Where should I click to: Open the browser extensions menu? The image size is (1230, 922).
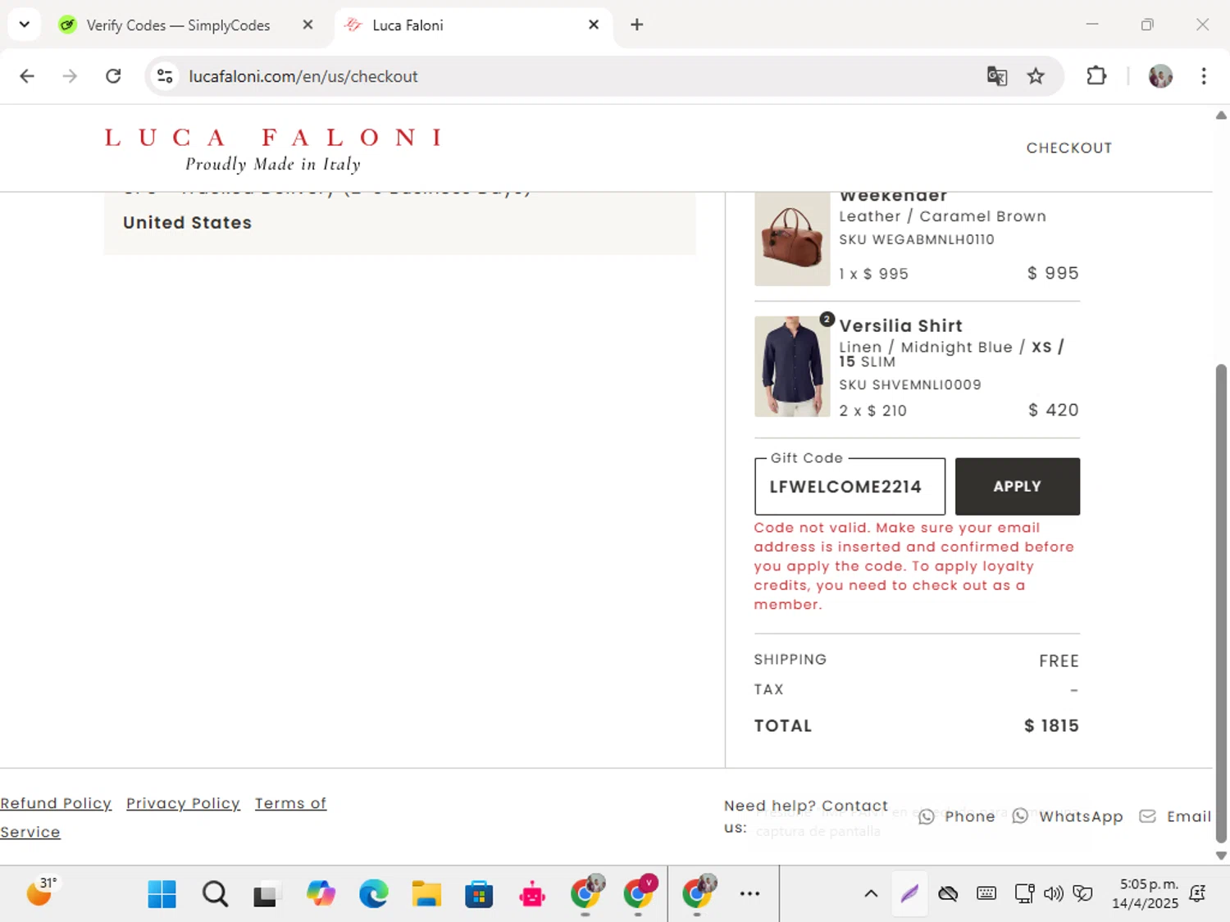(1096, 76)
